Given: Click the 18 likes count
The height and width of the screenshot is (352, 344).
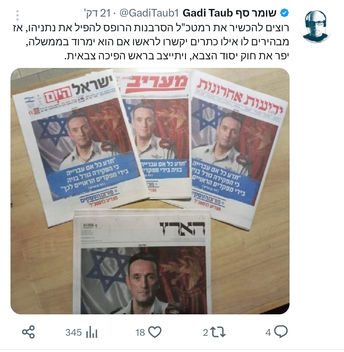Looking at the screenshot, I should pyautogui.click(x=140, y=333).
